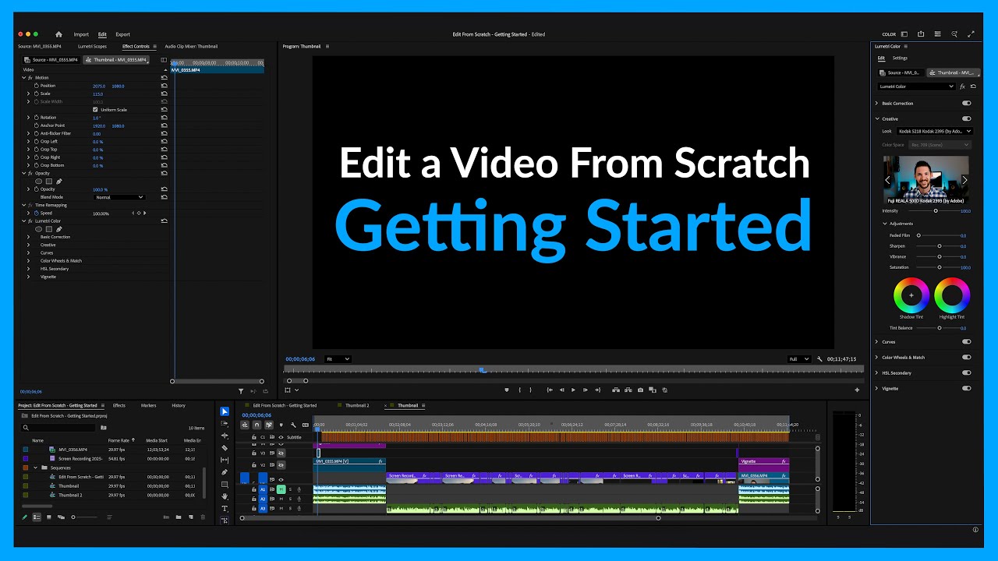Toggle timeline Snap magnet icon

click(257, 425)
